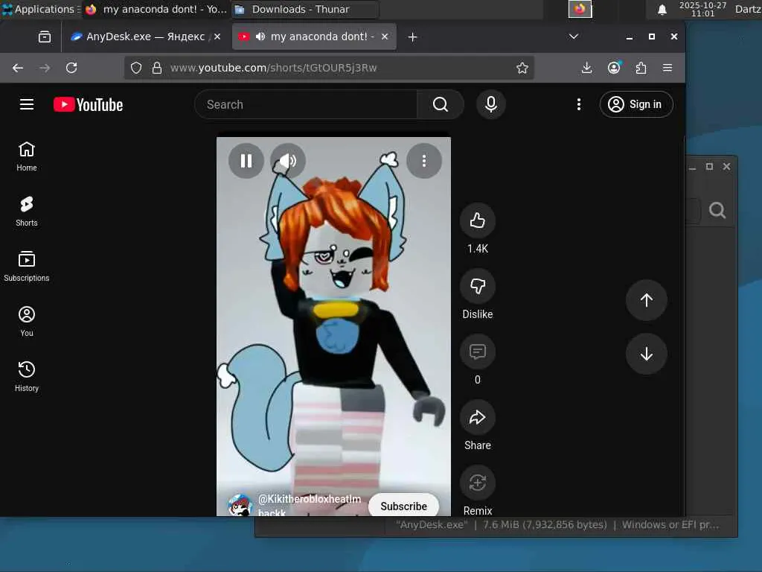This screenshot has width=762, height=572.
Task: Pause the Shorts video
Action: click(246, 161)
